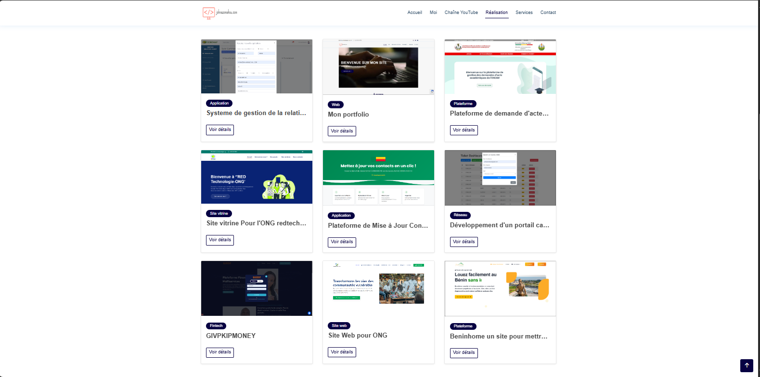Open the GIVPKIPMONEY screenshot thumbnail
The height and width of the screenshot is (377, 760).
(x=257, y=288)
